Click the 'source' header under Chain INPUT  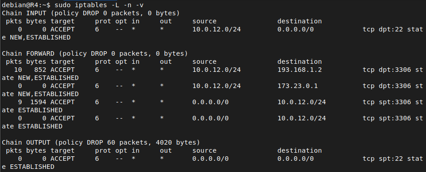coord(204,21)
